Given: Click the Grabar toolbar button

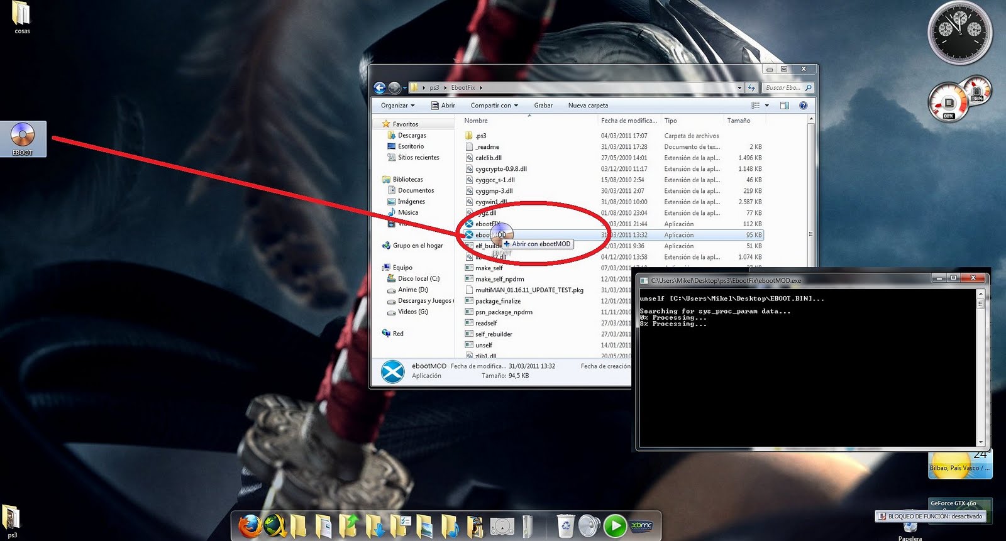Looking at the screenshot, I should [x=543, y=106].
